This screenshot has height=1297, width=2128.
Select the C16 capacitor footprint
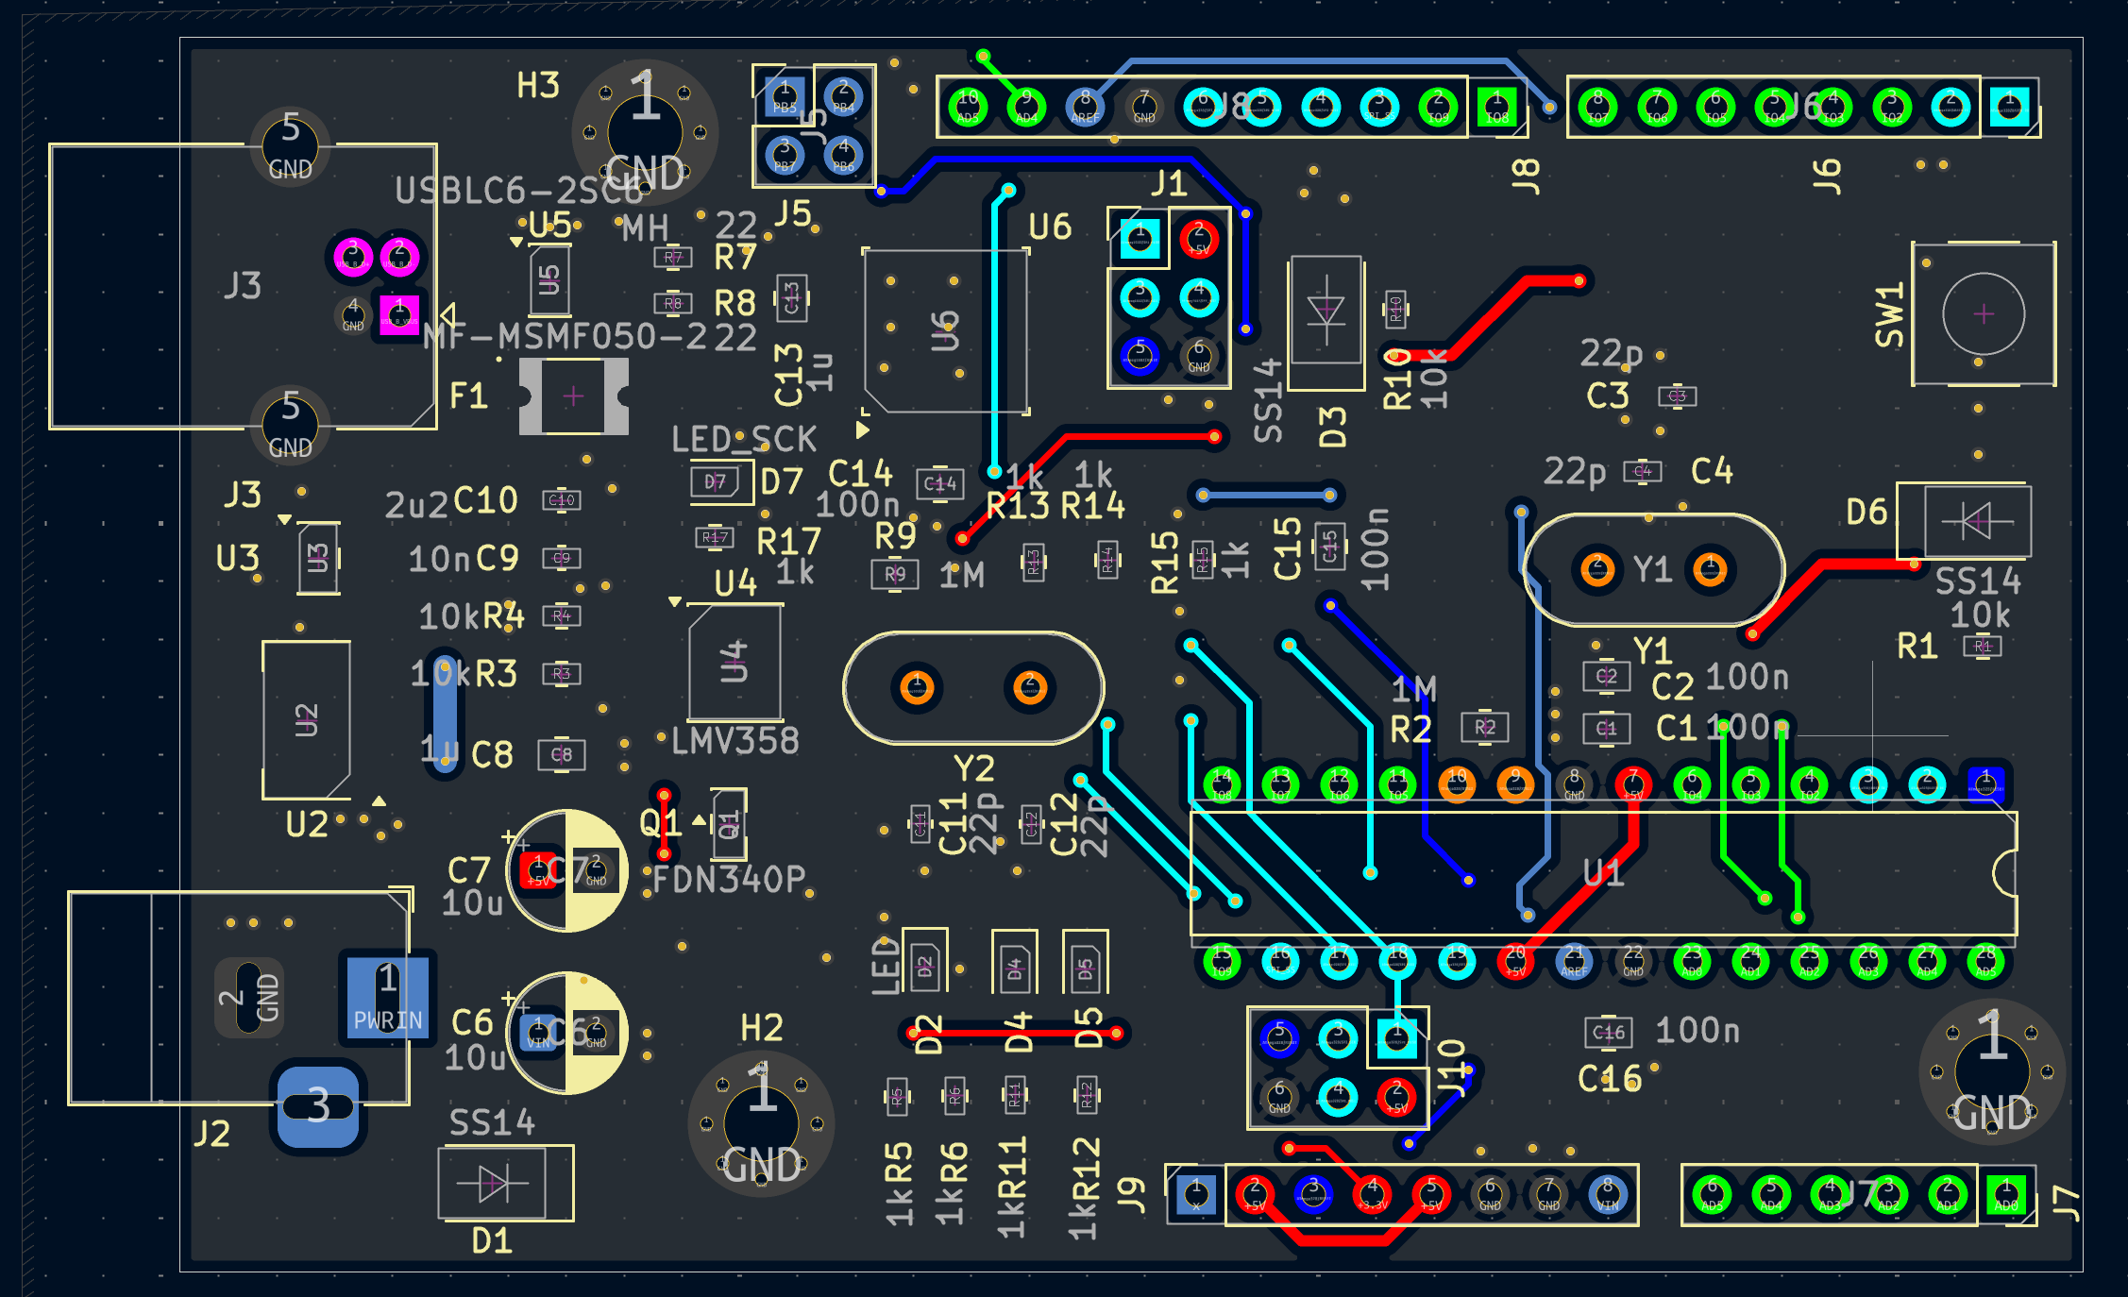[1609, 1032]
